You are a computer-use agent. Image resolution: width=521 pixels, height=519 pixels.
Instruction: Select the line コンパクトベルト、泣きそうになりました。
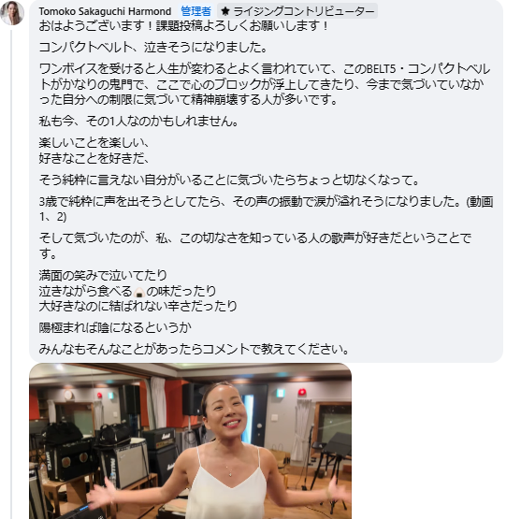coord(153,47)
